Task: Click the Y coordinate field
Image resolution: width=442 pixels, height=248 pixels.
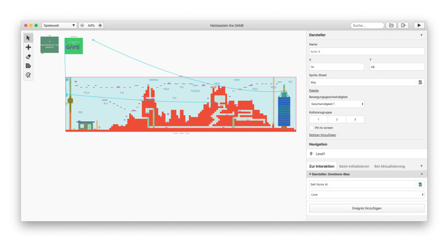Action: 397,67
